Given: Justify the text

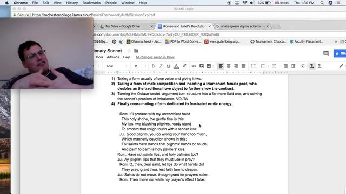Looking at the screenshot, I should click(244, 66).
